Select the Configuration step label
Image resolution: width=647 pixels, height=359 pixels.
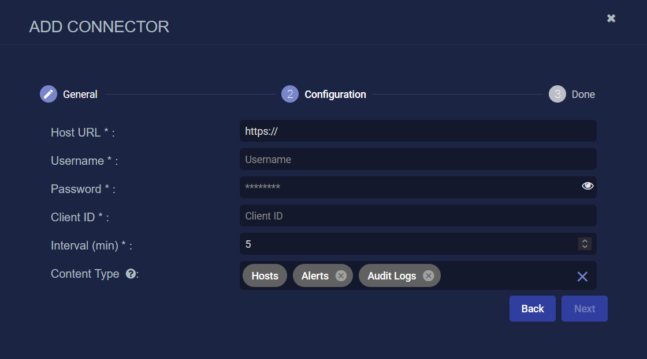pos(335,94)
